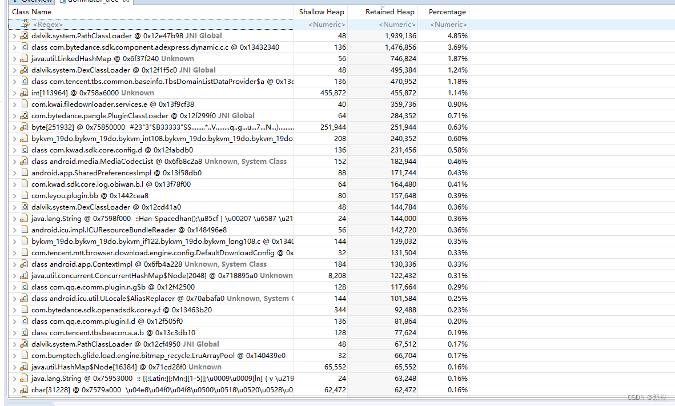Click the android.app.ContextImpl class icon
675x406 pixels.
coord(25,264)
